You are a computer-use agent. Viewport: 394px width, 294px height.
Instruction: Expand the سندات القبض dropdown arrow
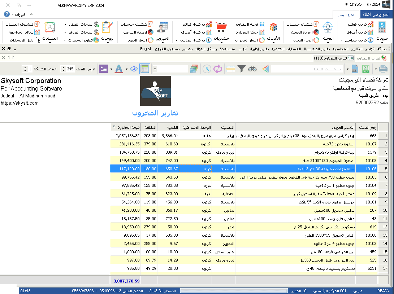tap(66, 25)
